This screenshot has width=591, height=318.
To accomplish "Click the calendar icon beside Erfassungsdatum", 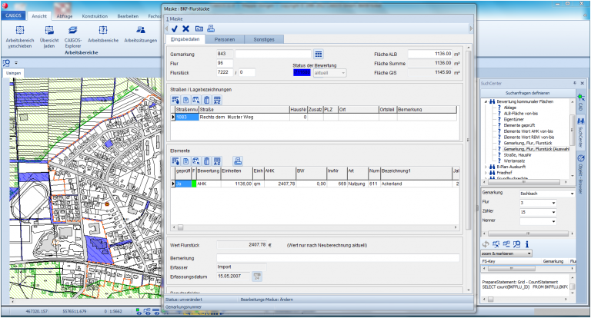I will [257, 276].
